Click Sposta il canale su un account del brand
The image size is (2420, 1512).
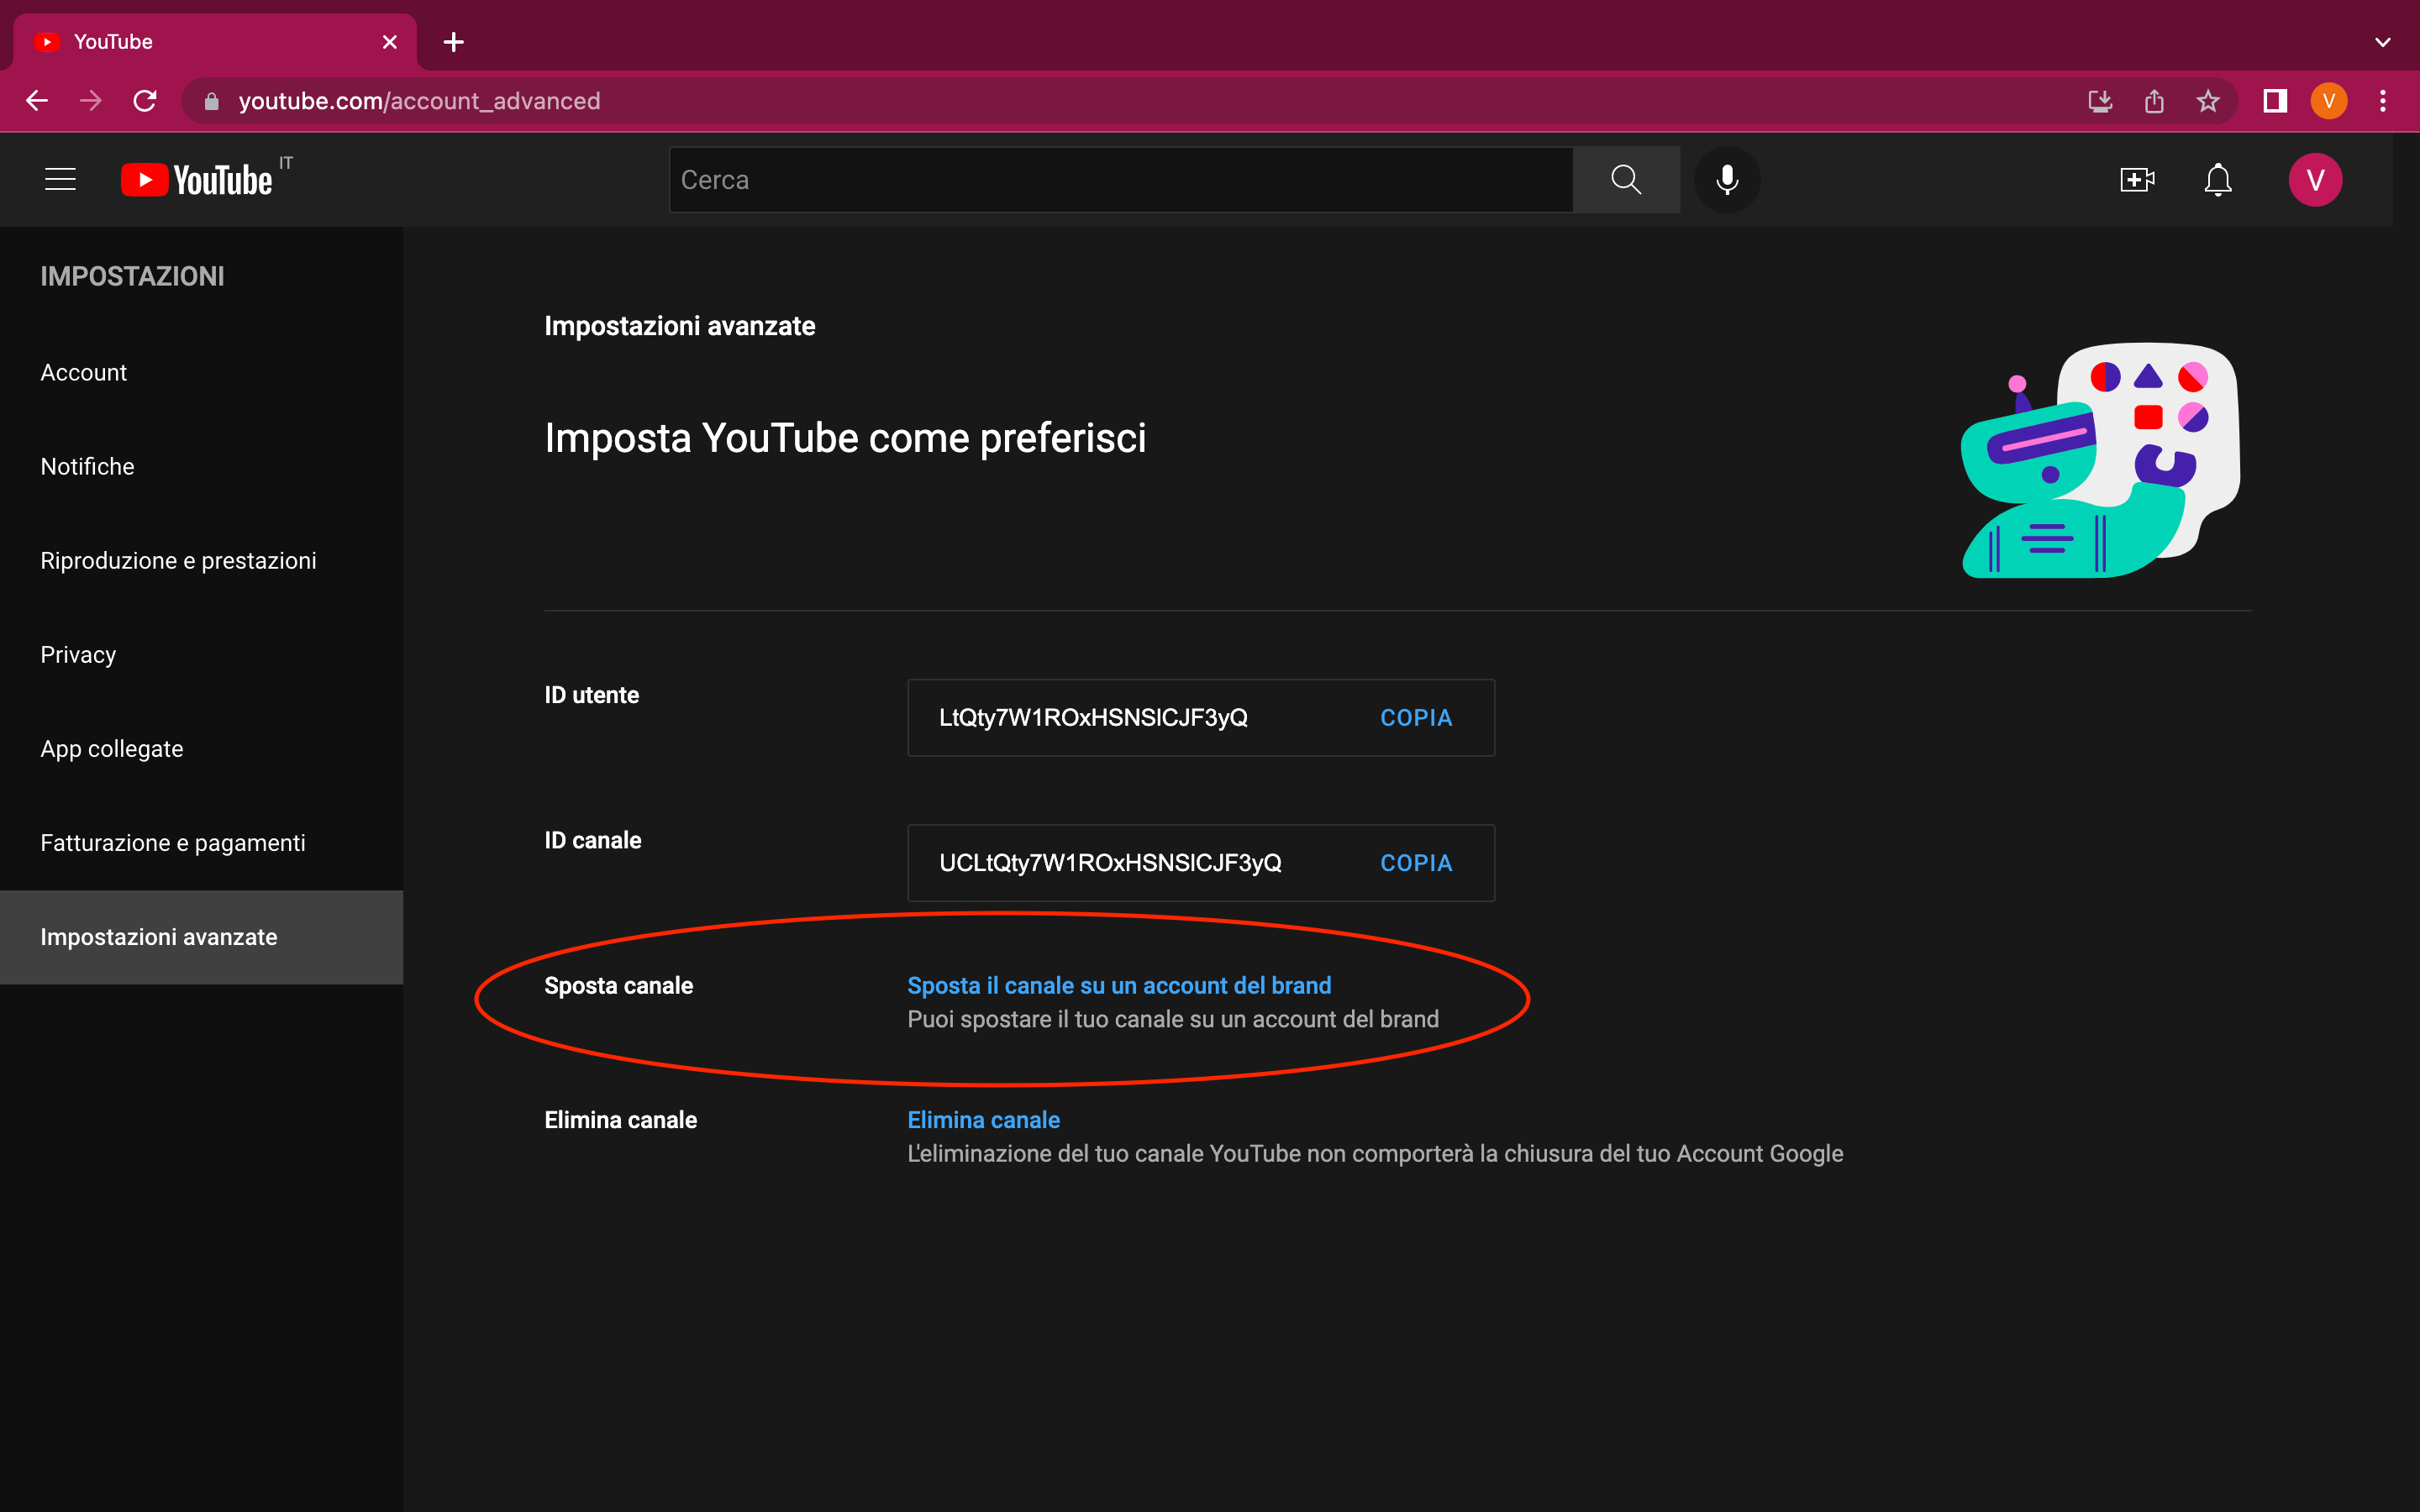[x=1118, y=985]
